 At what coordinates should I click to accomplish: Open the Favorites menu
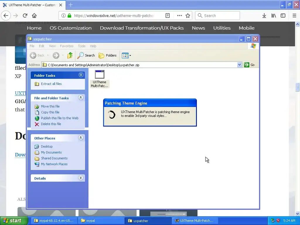point(67,46)
